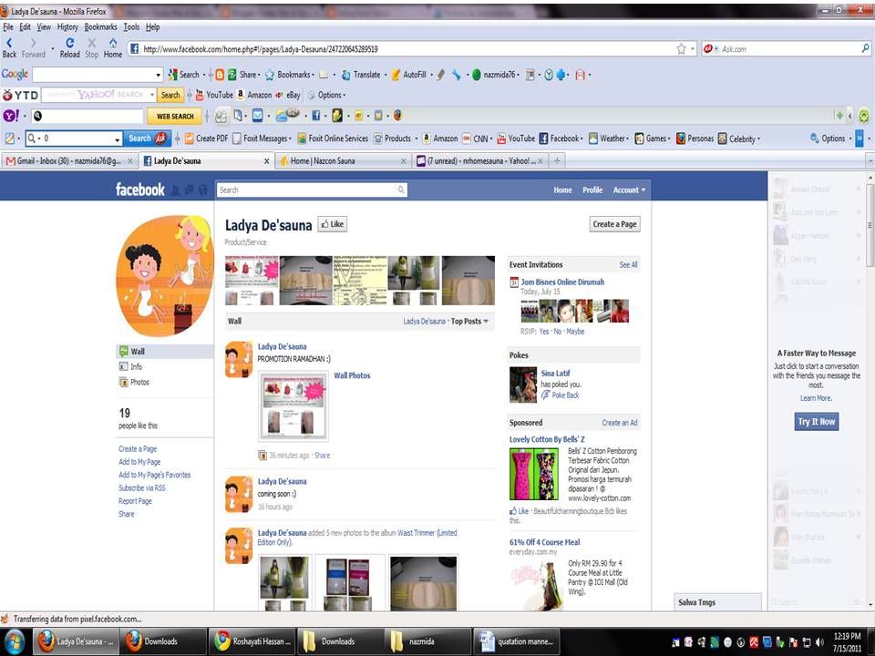Viewport: 875px width, 656px height.
Task: Click the Create a Page button
Action: [614, 224]
